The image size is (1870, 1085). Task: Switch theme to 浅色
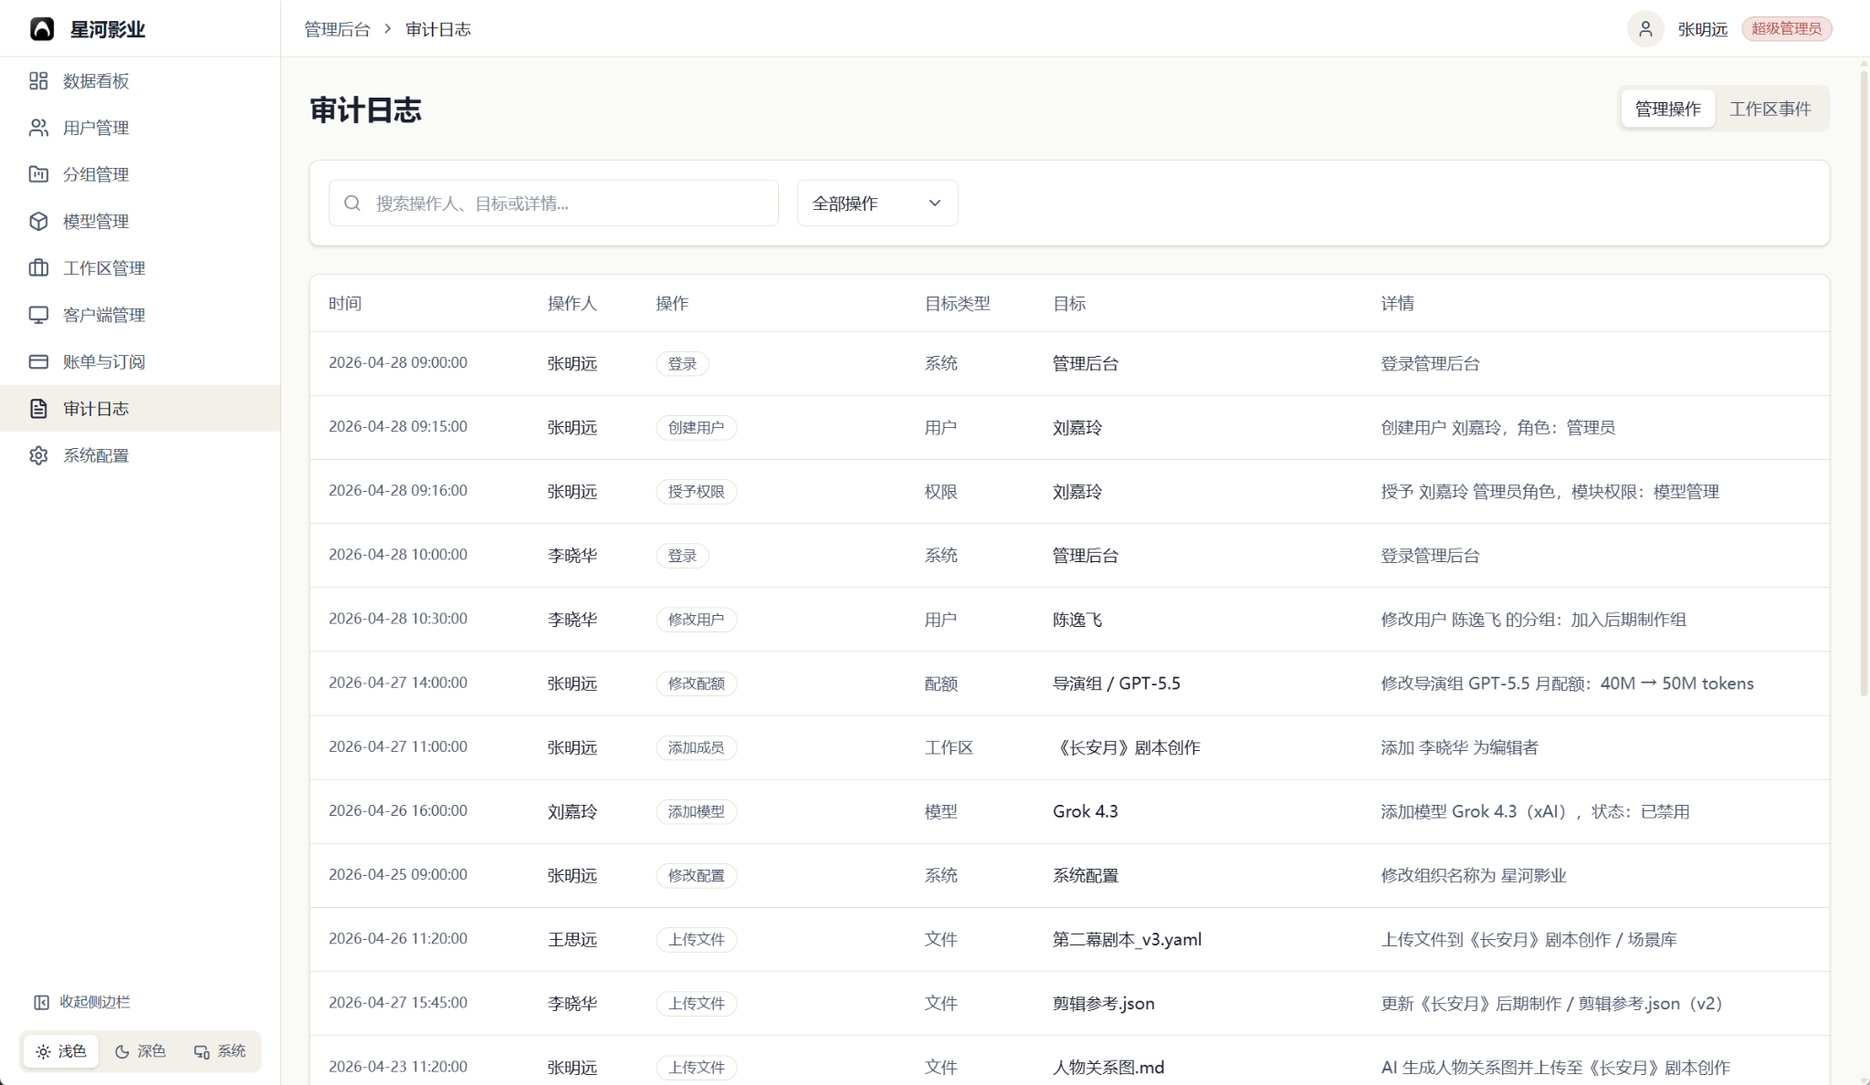click(x=61, y=1051)
